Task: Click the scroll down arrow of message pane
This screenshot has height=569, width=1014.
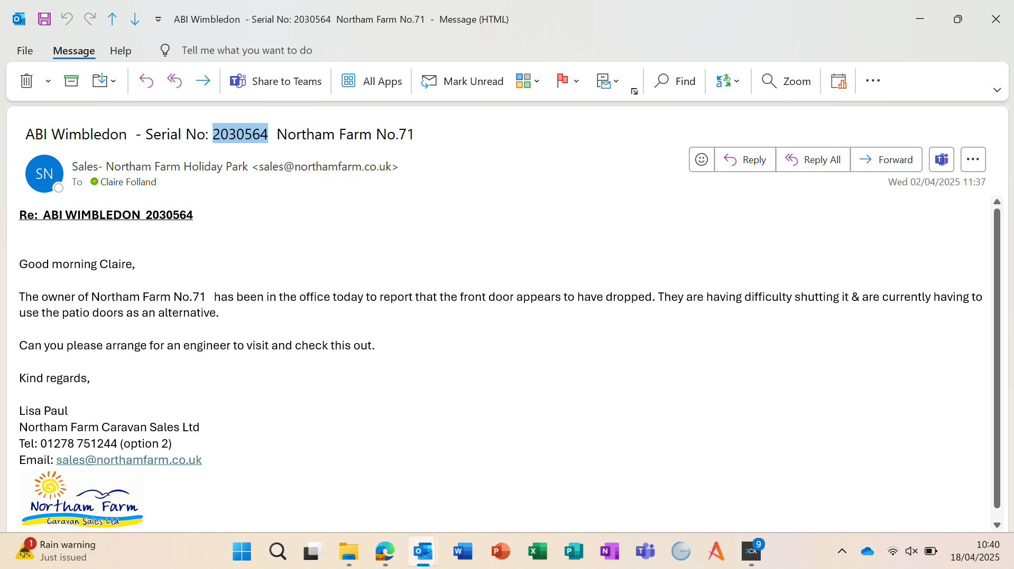Action: (x=997, y=525)
